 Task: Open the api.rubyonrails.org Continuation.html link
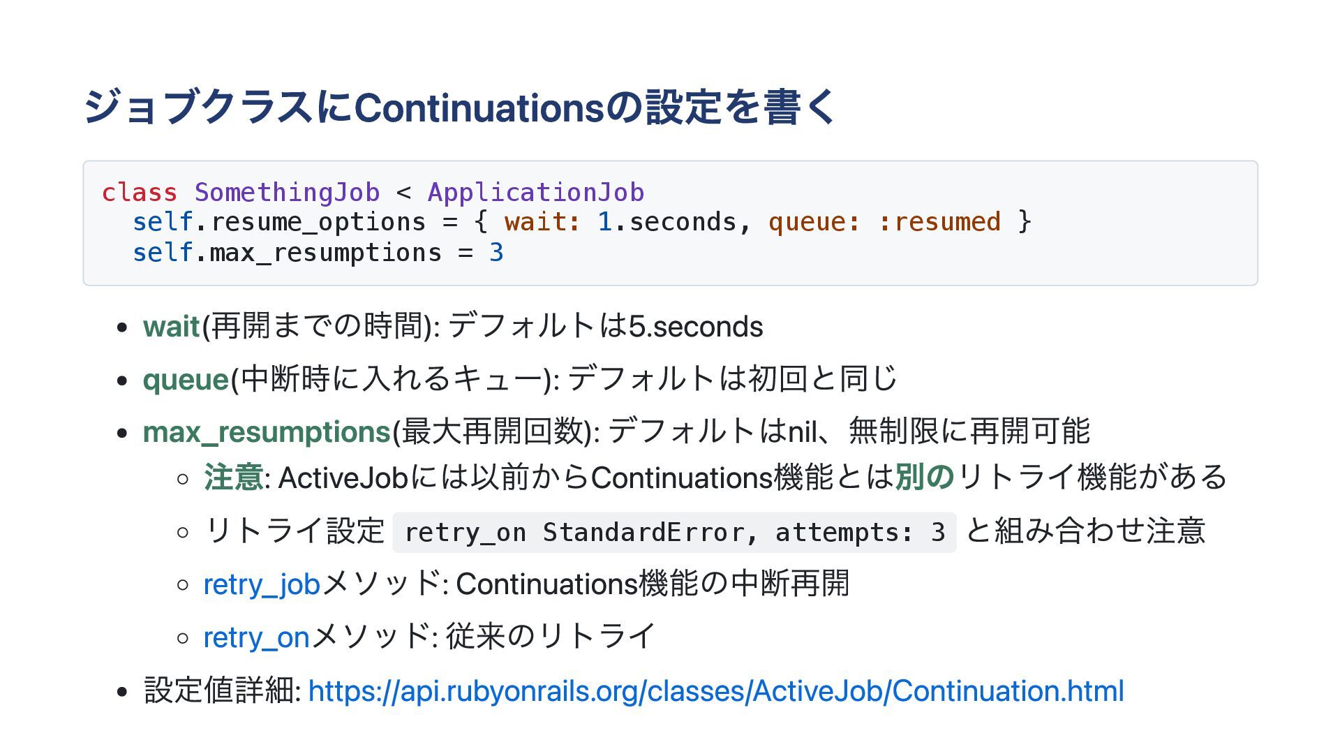(716, 690)
